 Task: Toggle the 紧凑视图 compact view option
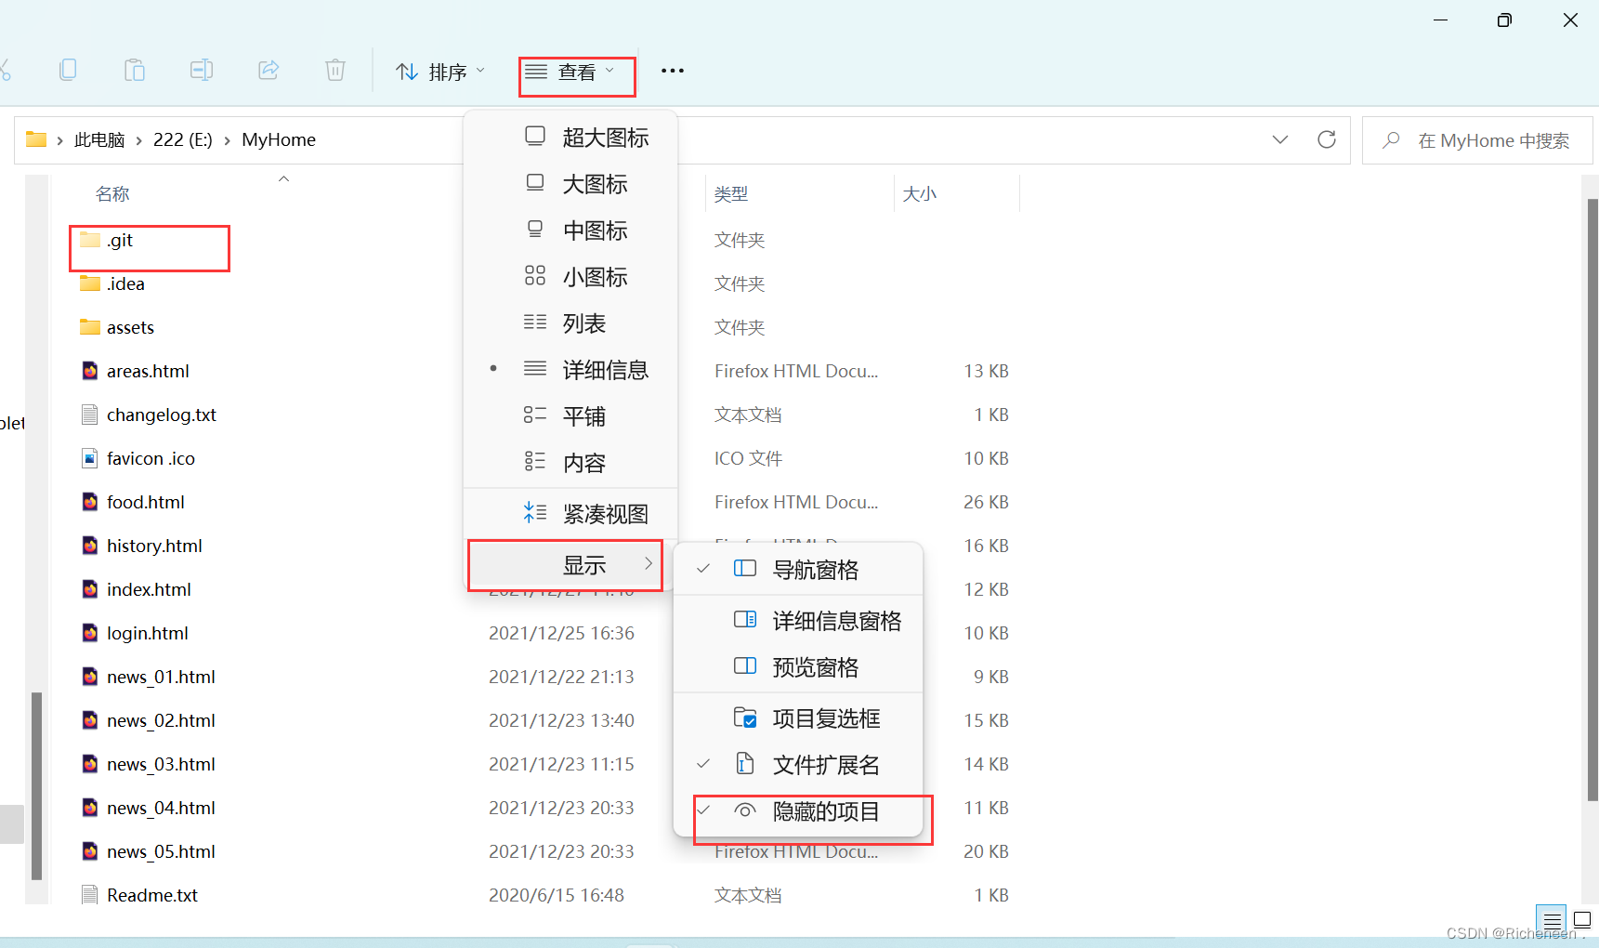(x=570, y=514)
